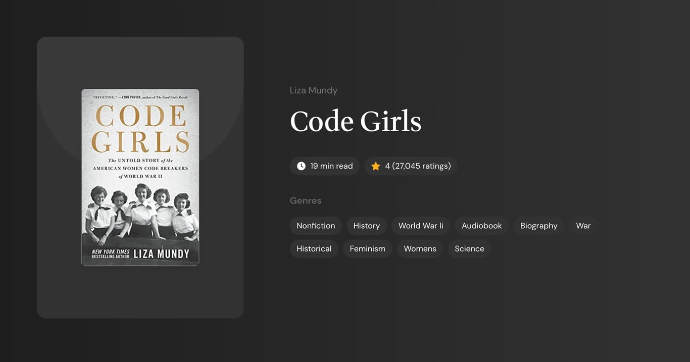
Task: Open the Historical genre chip
Action: pos(314,248)
